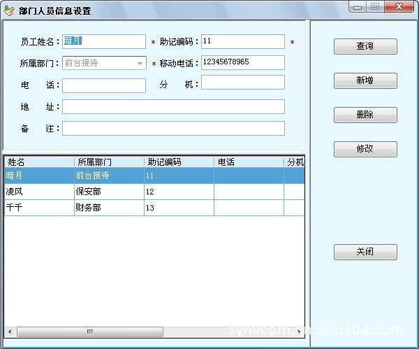Open the 所属部门 department dropdown
The image size is (419, 349).
(x=140, y=63)
